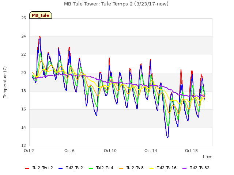This screenshot has width=234, height=175.
Task: Click the orange Tul2_Ts-8 legend swatch
Action: pos(121,168)
